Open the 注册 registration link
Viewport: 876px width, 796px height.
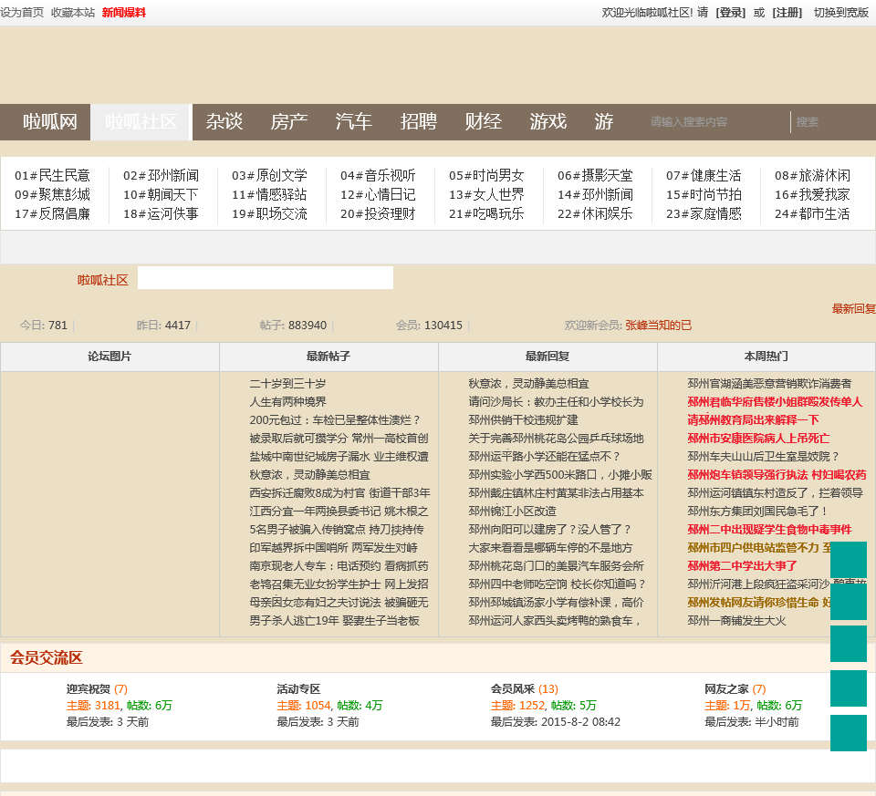point(787,13)
